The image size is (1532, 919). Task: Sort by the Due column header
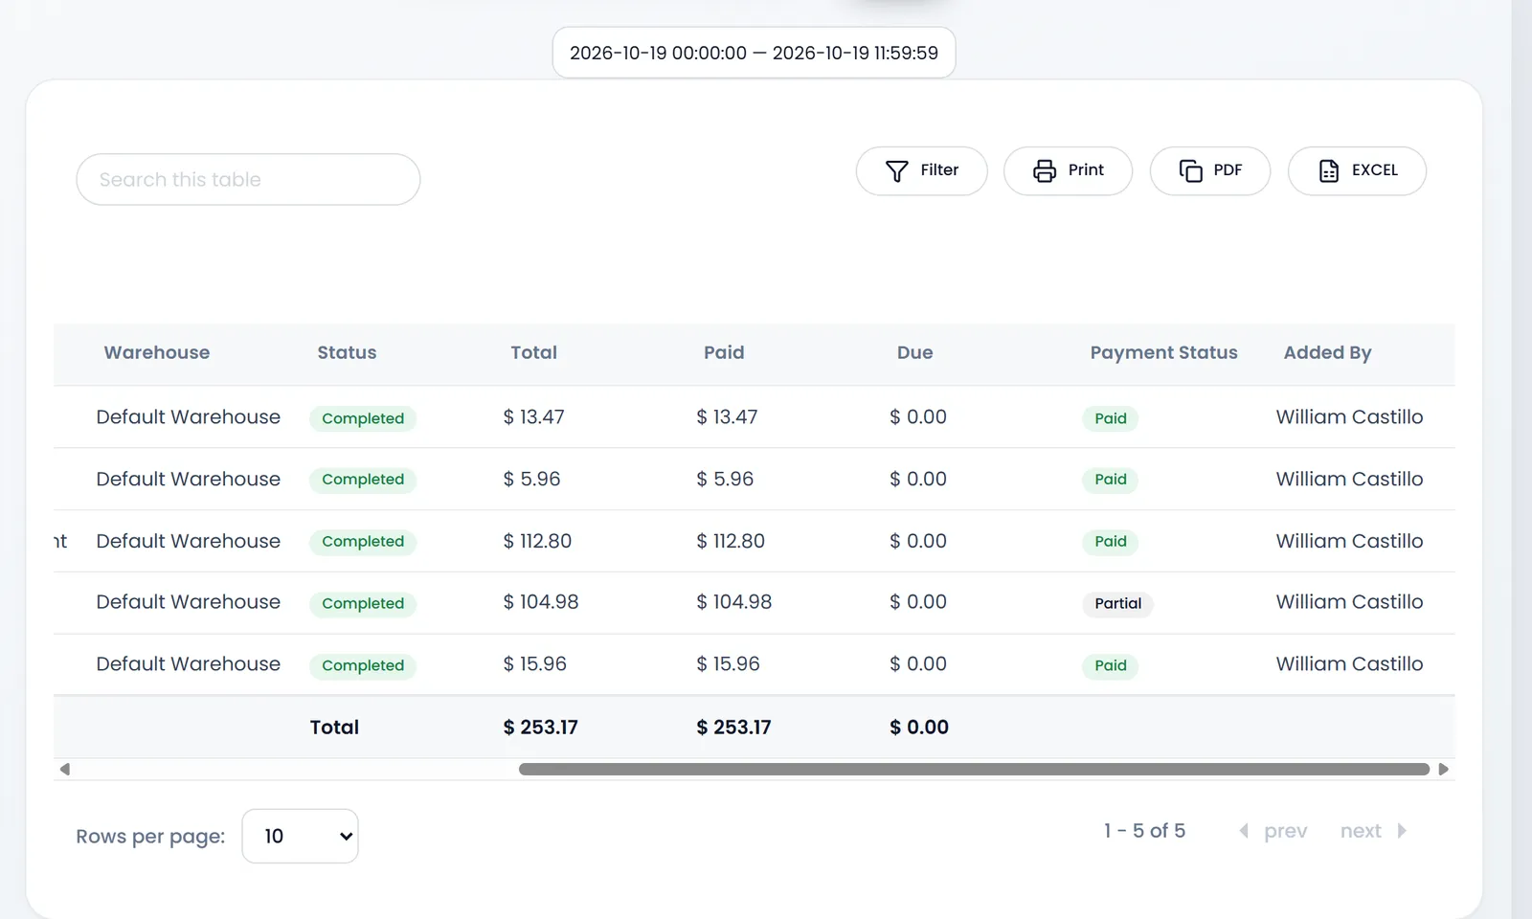click(914, 352)
